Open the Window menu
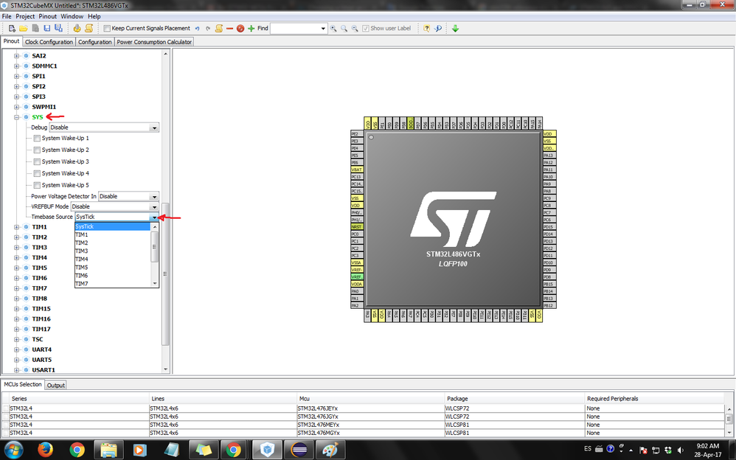This screenshot has height=460, width=736. pyautogui.click(x=72, y=16)
